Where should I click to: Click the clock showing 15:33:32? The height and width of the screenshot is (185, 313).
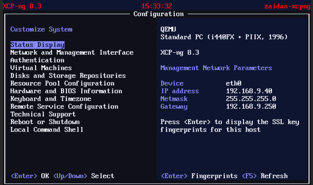pyautogui.click(x=157, y=6)
